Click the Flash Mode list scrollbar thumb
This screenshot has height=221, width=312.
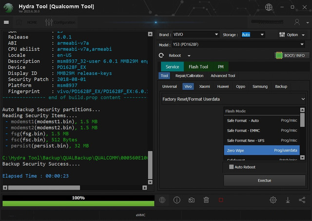click(x=302, y=120)
